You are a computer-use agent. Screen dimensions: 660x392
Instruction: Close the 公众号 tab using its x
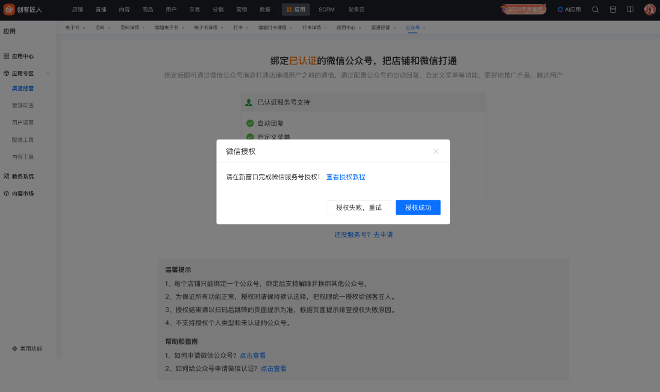point(425,28)
